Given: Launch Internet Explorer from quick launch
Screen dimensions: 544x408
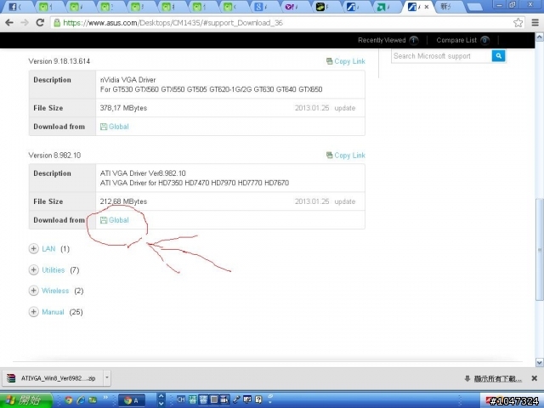Looking at the screenshot, I should pyautogui.click(x=81, y=400).
